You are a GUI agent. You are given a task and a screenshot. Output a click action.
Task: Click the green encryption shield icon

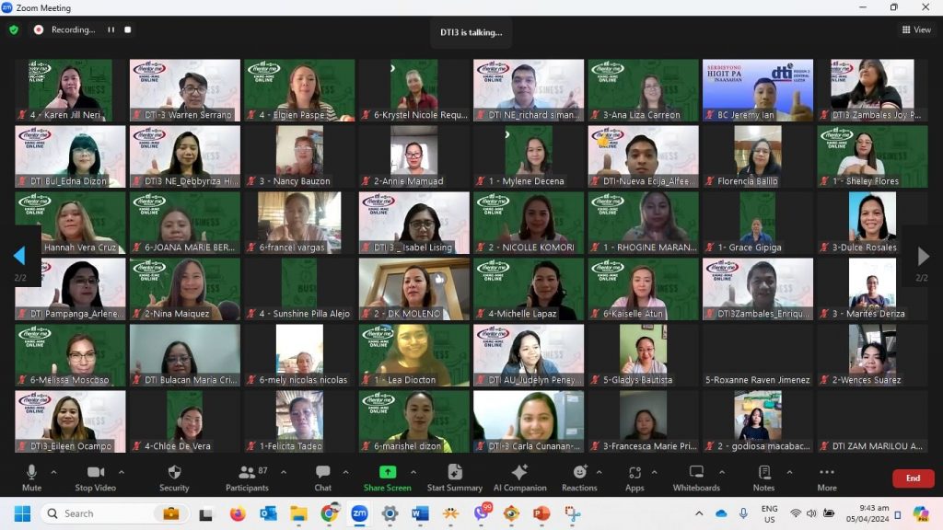pos(14,29)
